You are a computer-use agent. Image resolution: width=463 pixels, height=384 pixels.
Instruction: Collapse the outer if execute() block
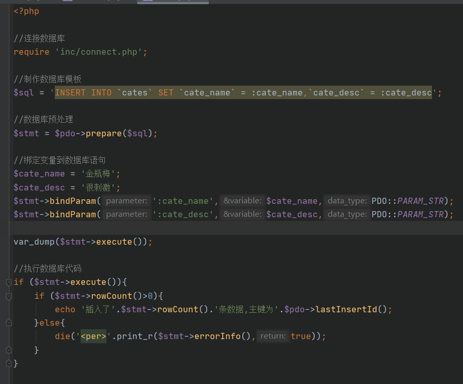click(8, 282)
